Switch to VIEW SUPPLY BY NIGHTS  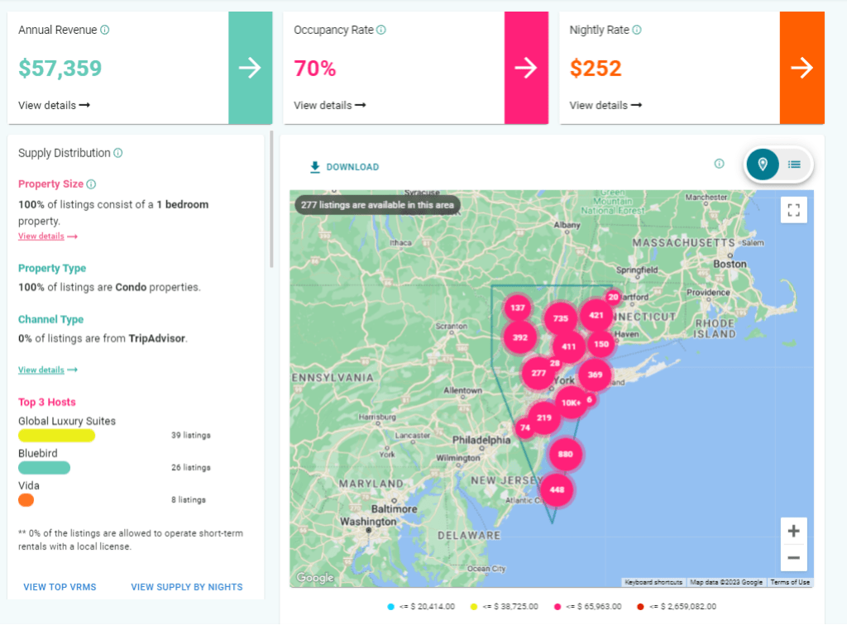coord(187,586)
